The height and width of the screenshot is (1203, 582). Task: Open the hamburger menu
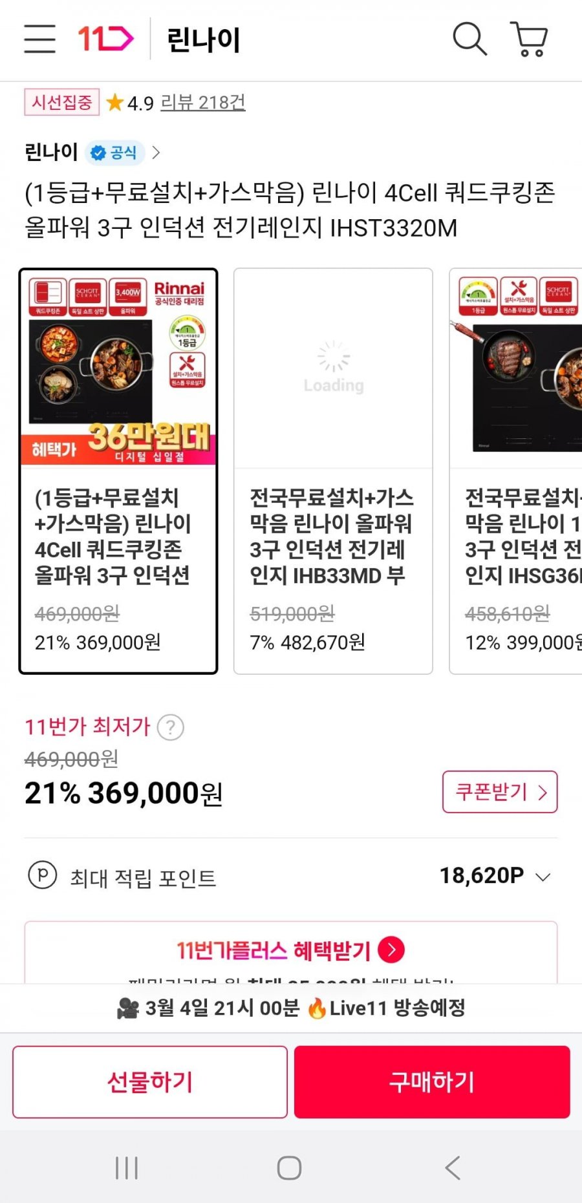[x=39, y=39]
